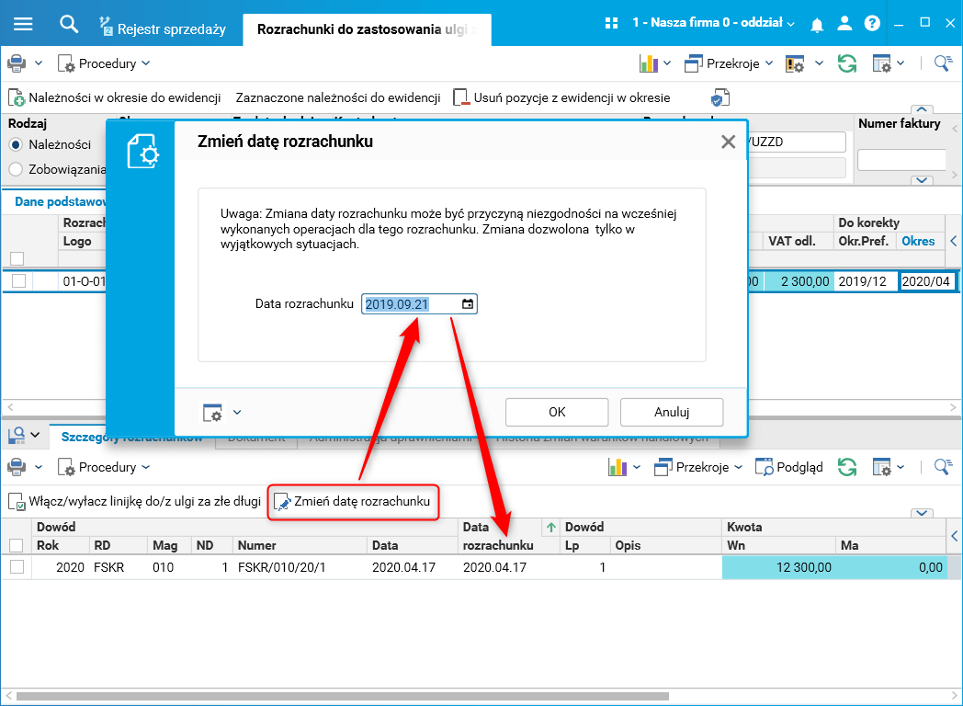This screenshot has height=706, width=963.
Task: Open lower toolbar table settings icon
Action: coord(882,467)
